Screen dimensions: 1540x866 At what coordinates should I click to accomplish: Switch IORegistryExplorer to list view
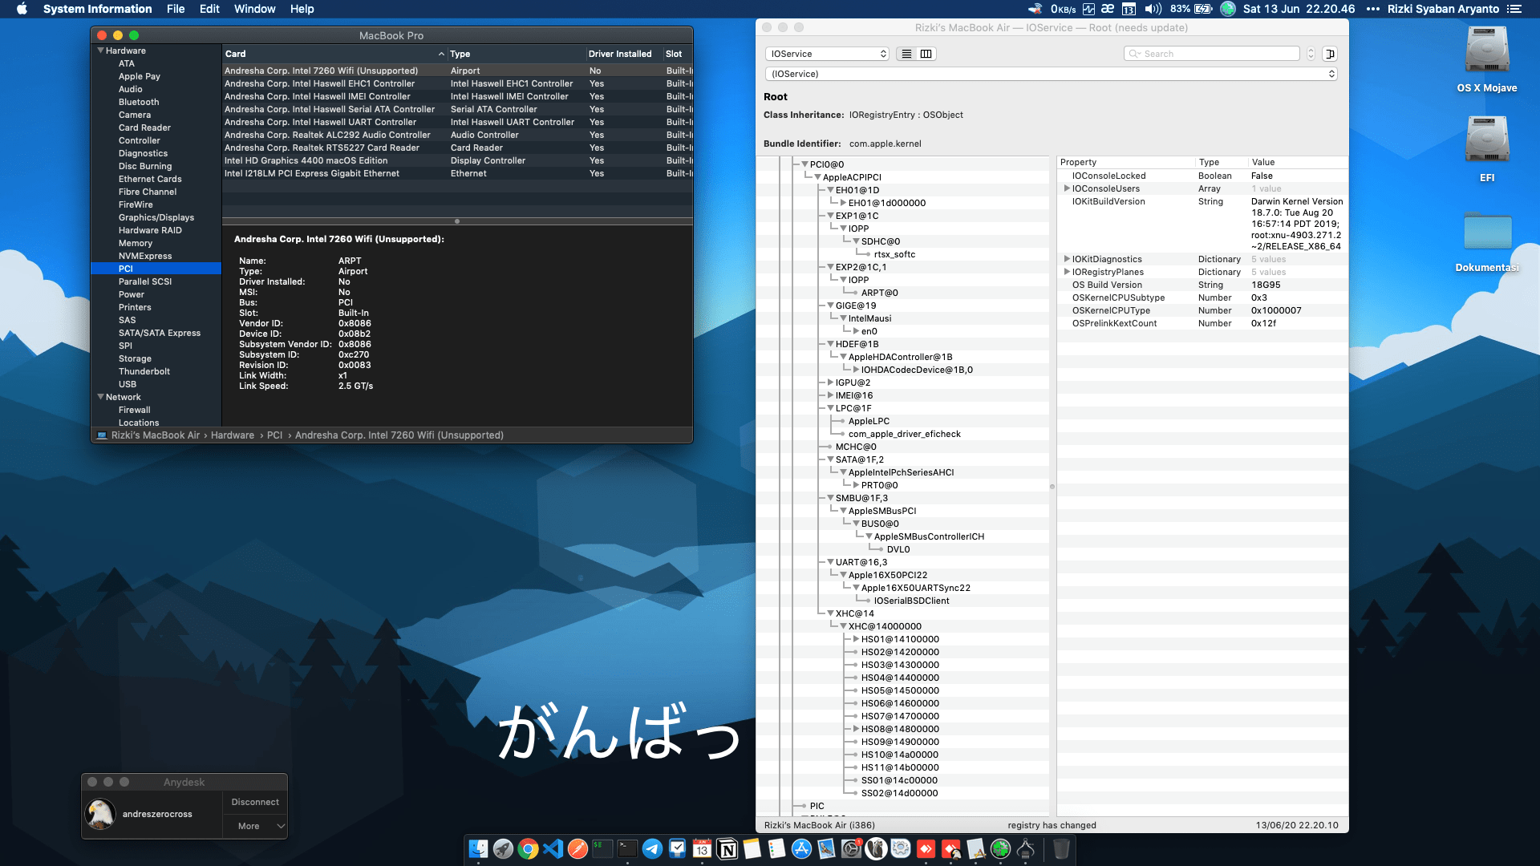click(x=906, y=54)
